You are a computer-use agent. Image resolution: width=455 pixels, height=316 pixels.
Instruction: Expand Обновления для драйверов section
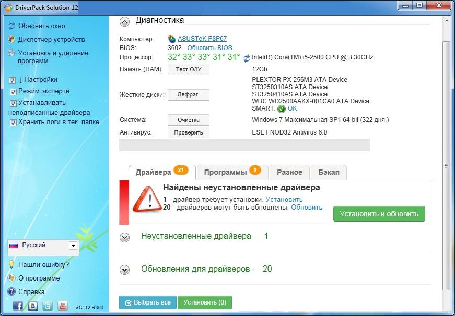[124, 270]
